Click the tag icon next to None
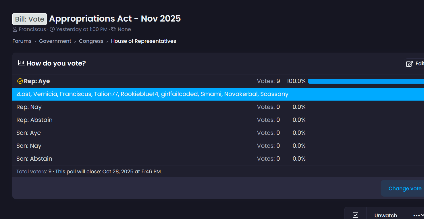 (114, 29)
